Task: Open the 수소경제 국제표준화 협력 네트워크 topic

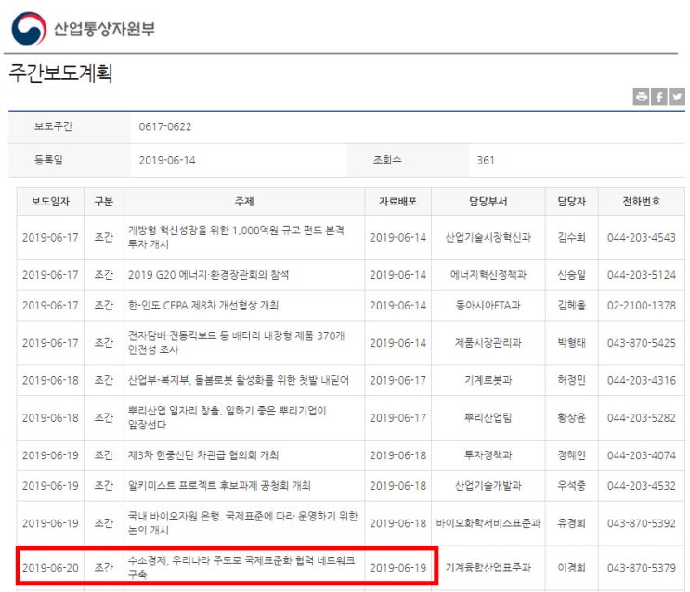Action: [241, 567]
